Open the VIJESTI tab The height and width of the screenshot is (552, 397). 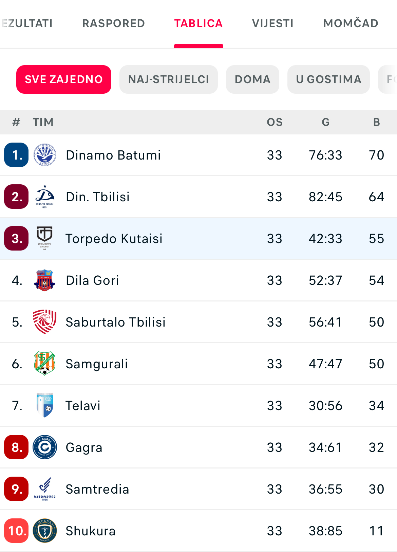(273, 23)
